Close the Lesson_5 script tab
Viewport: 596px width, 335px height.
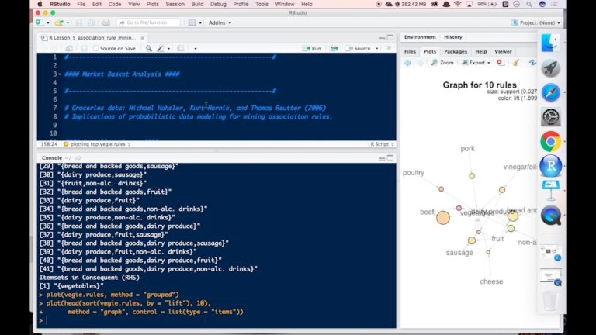[143, 38]
